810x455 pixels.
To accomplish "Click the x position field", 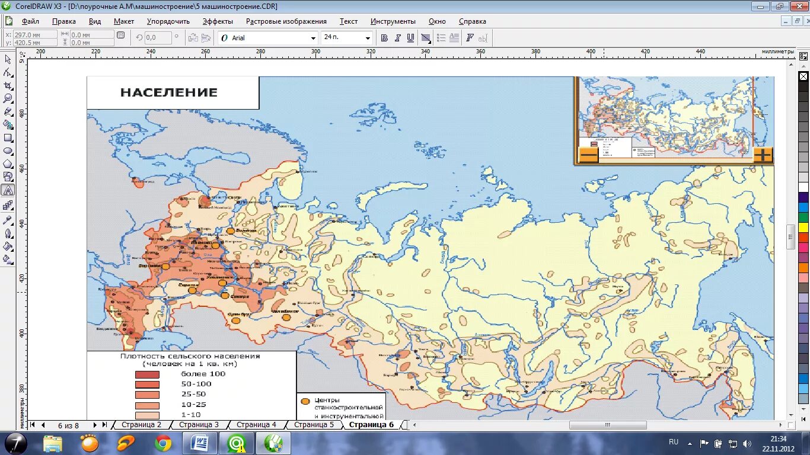I will tap(35, 34).
